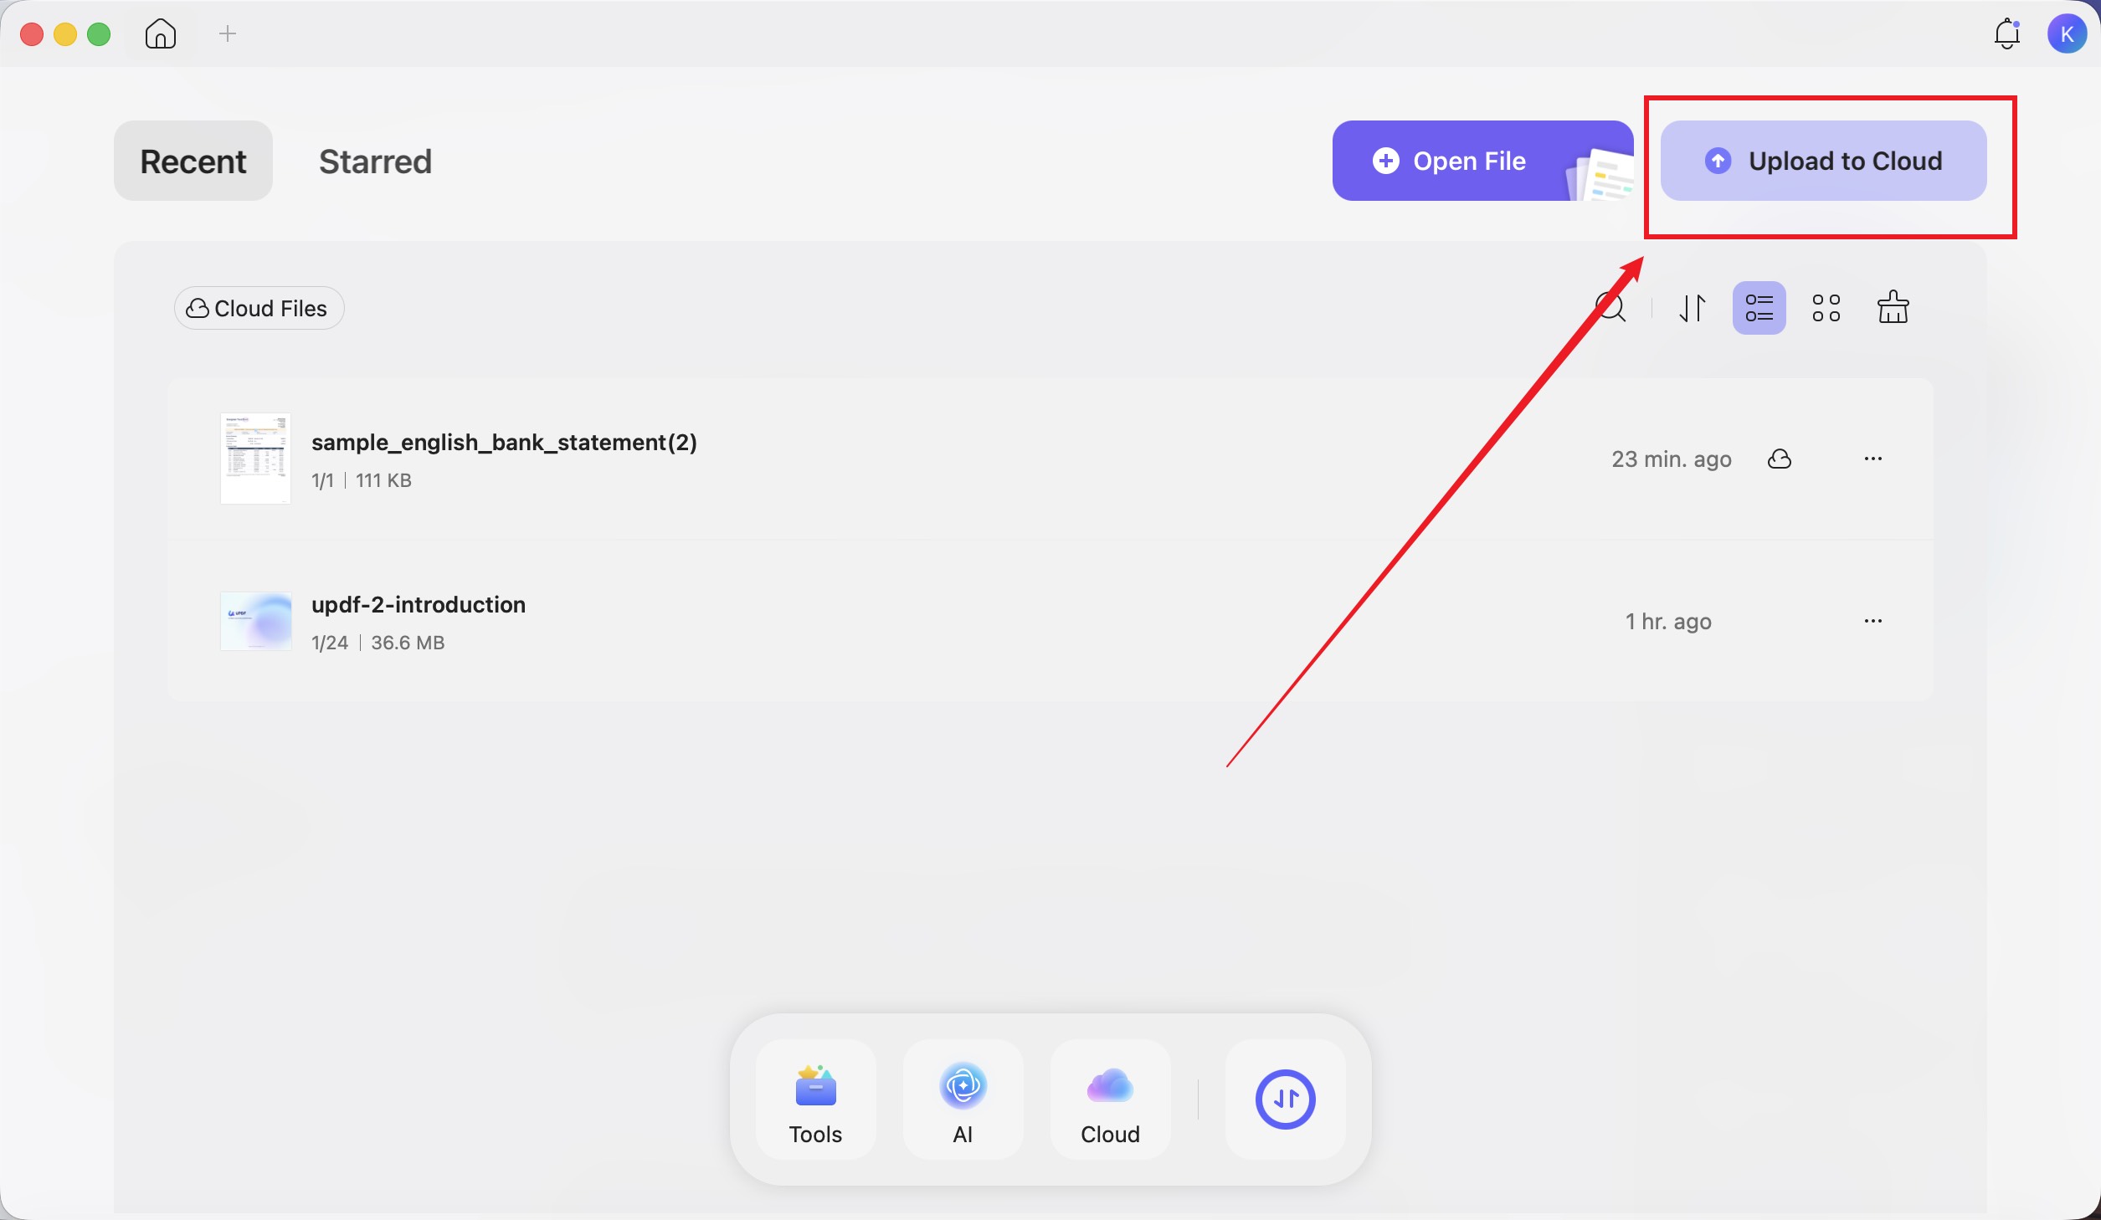
Task: Filter by Cloud Files chip
Action: (x=259, y=308)
